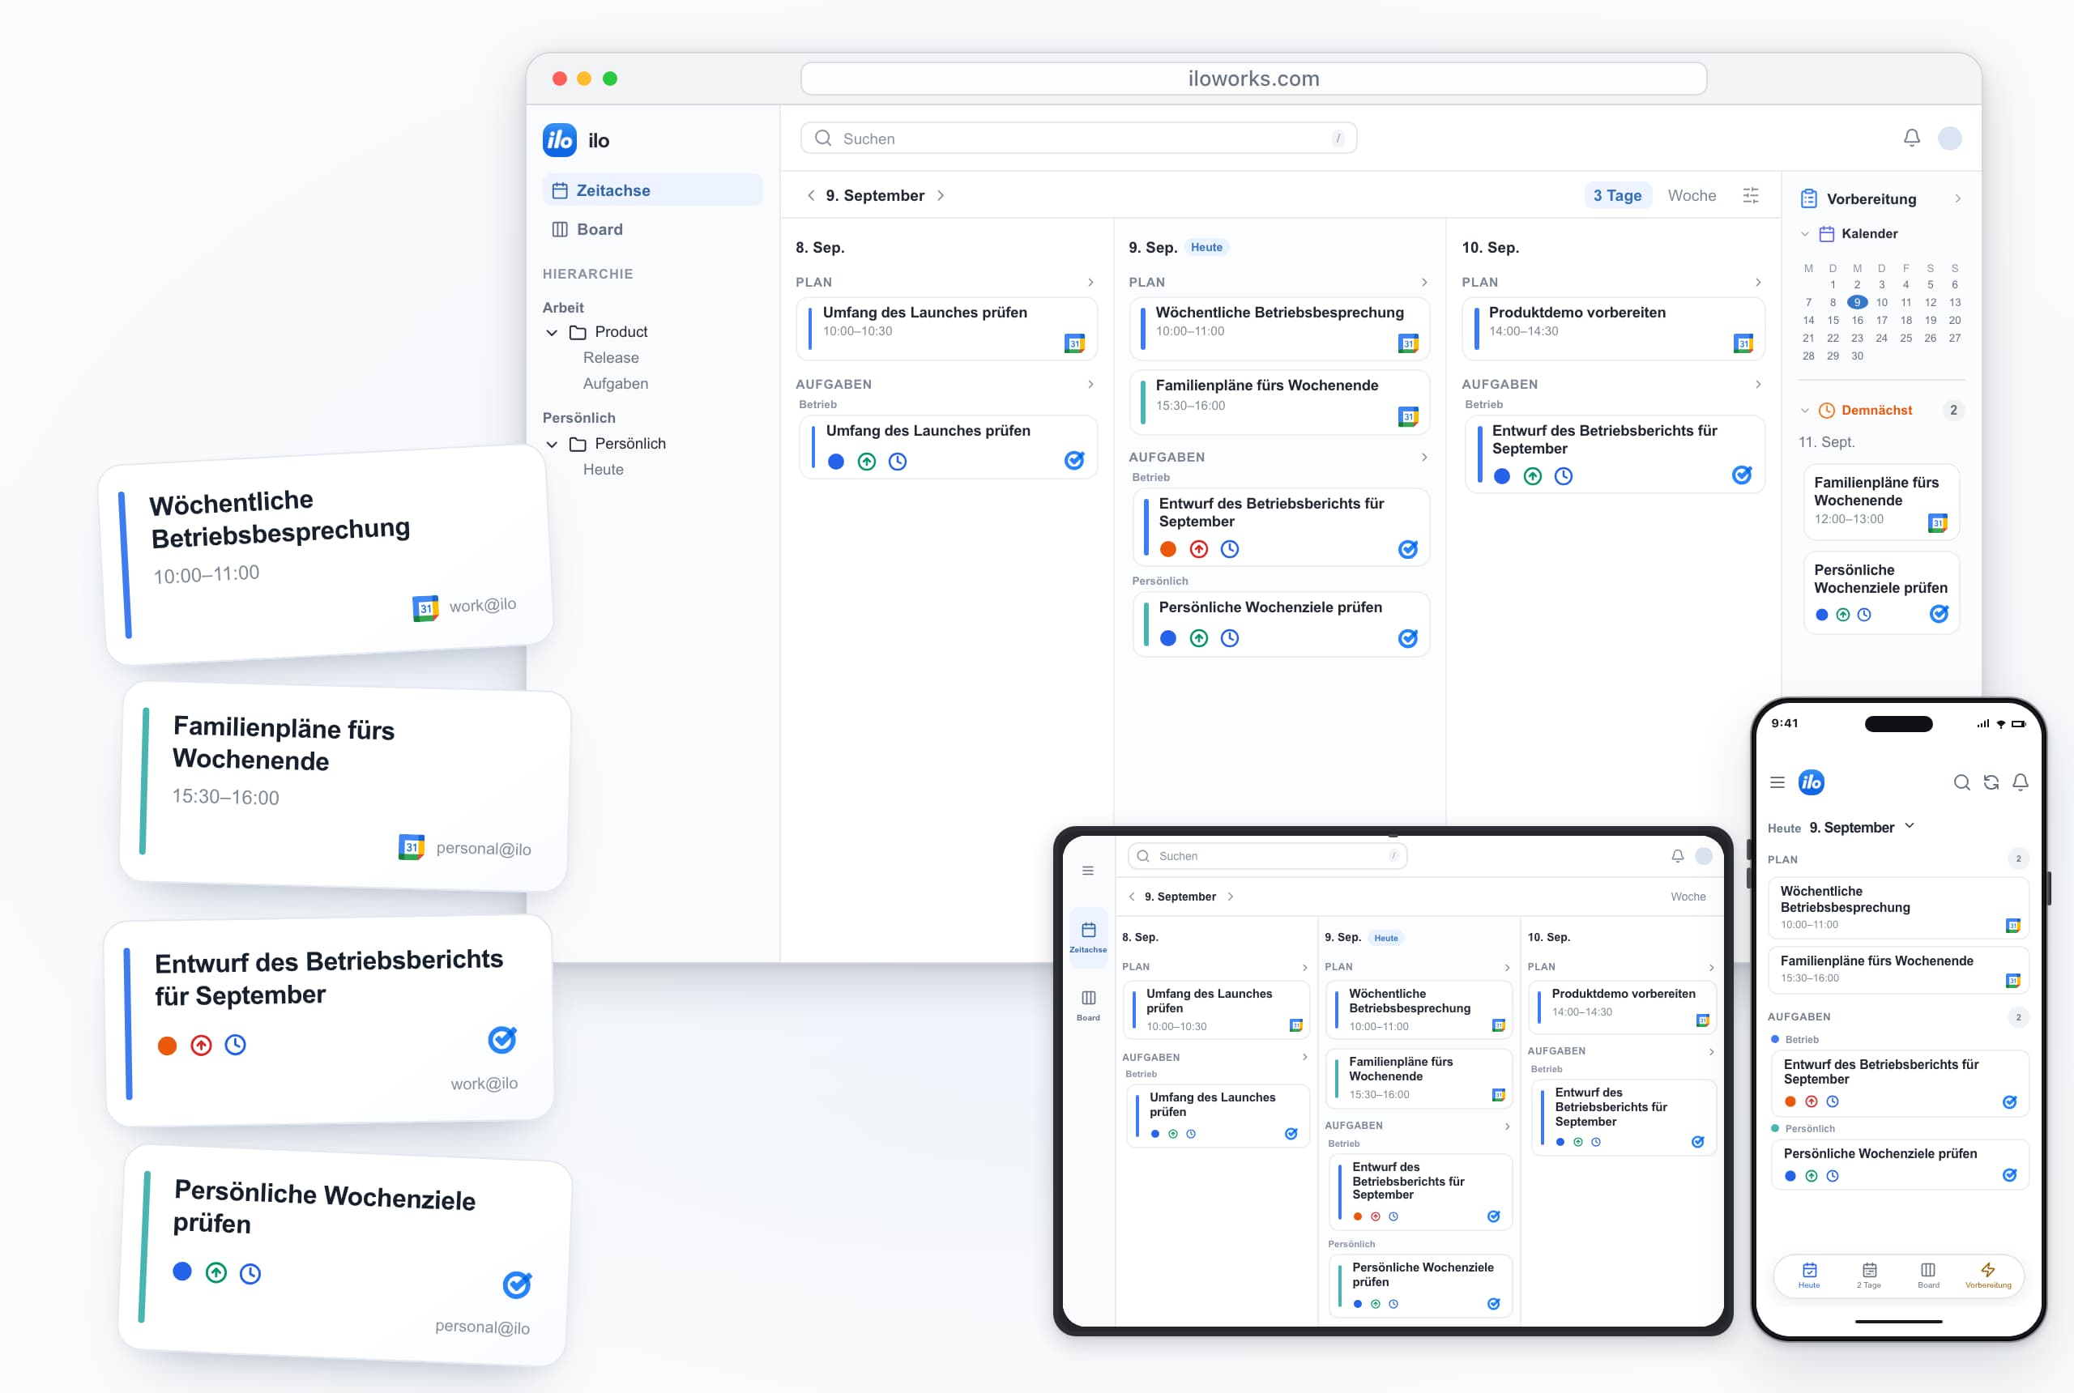This screenshot has height=1393, width=2074.
Task: Tap Heute tab on phone bottom bar
Action: coord(1809,1276)
